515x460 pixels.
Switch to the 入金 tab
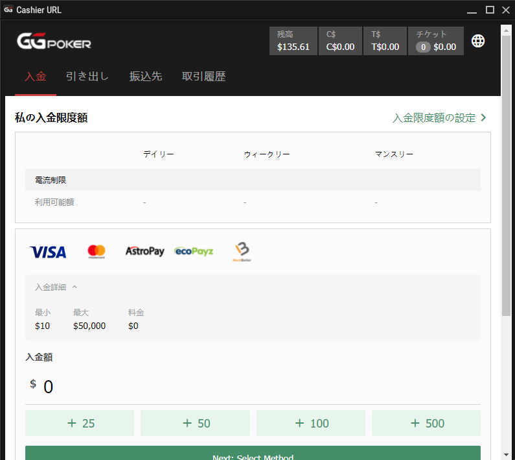(36, 77)
